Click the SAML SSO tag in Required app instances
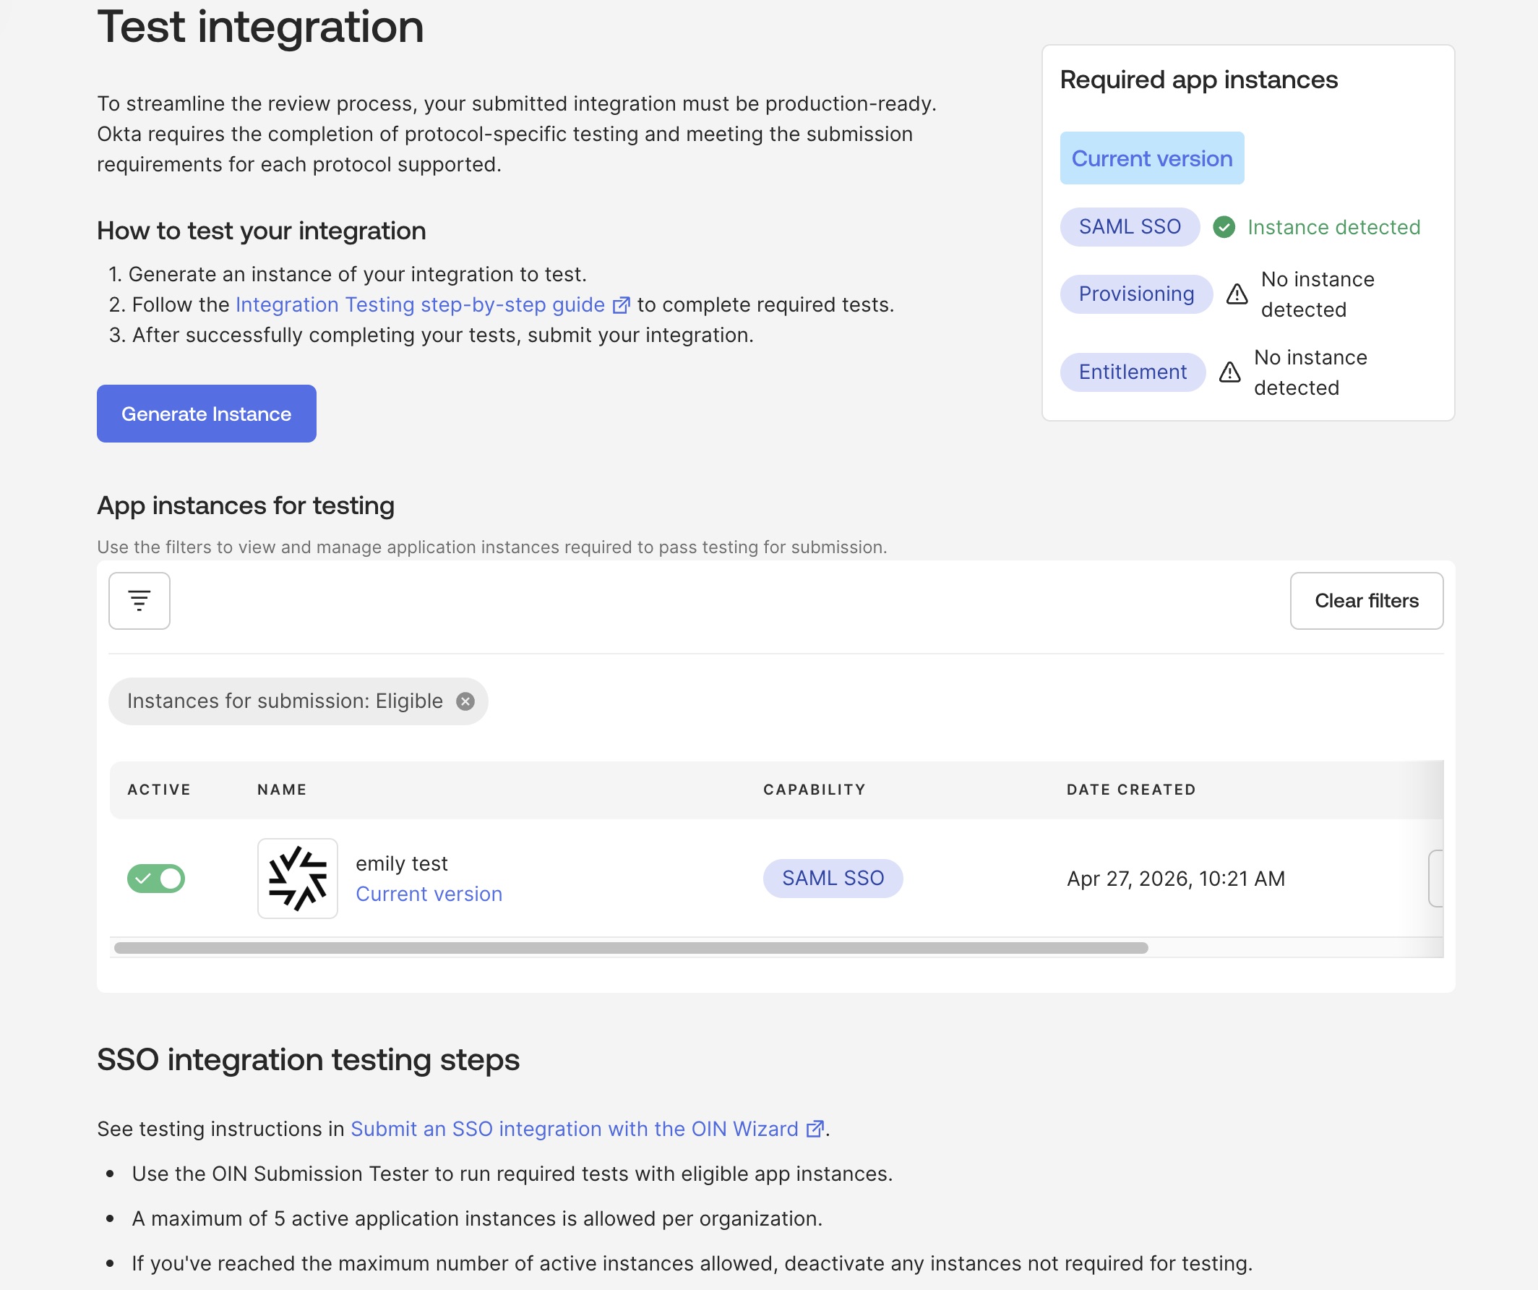This screenshot has width=1538, height=1290. (1130, 227)
